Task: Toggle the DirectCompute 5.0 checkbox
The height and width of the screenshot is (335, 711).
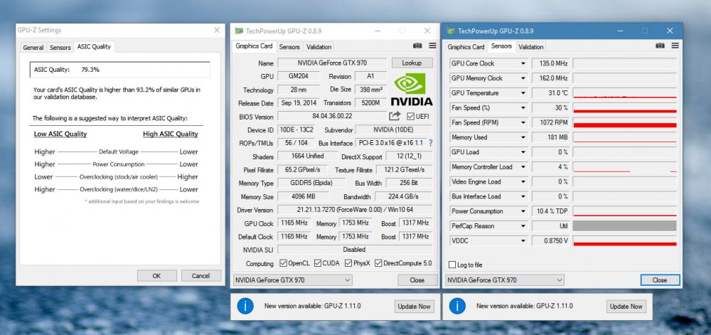Action: pyautogui.click(x=378, y=263)
